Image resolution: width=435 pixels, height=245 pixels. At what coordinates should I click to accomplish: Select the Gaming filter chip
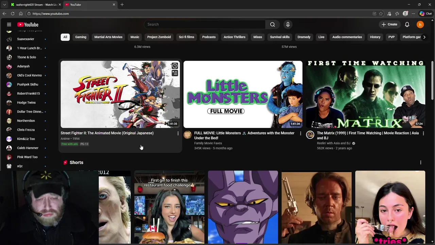pos(81,37)
